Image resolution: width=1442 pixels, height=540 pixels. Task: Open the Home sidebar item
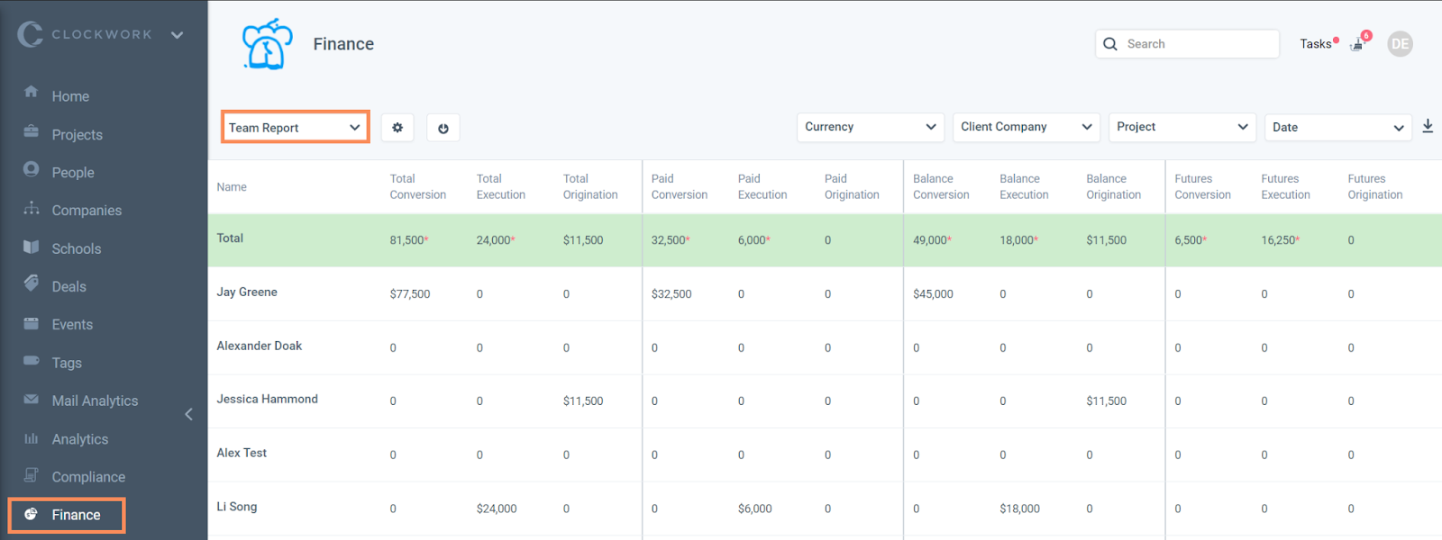[70, 96]
